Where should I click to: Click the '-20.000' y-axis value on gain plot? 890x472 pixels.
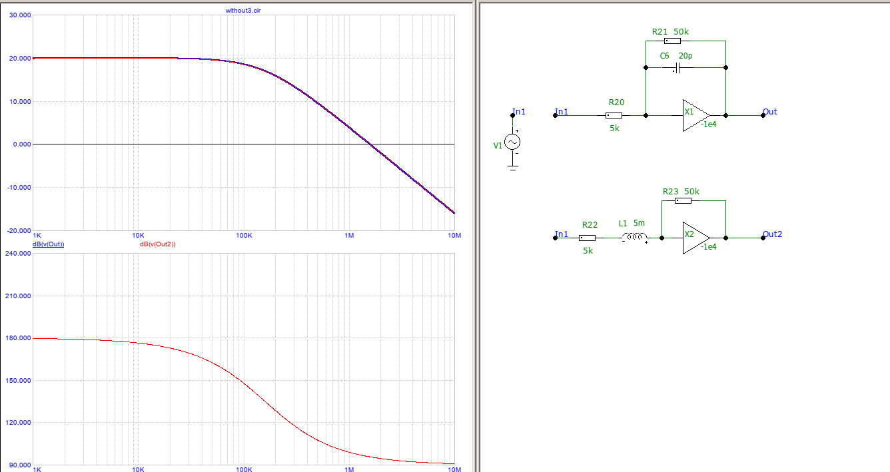point(18,230)
